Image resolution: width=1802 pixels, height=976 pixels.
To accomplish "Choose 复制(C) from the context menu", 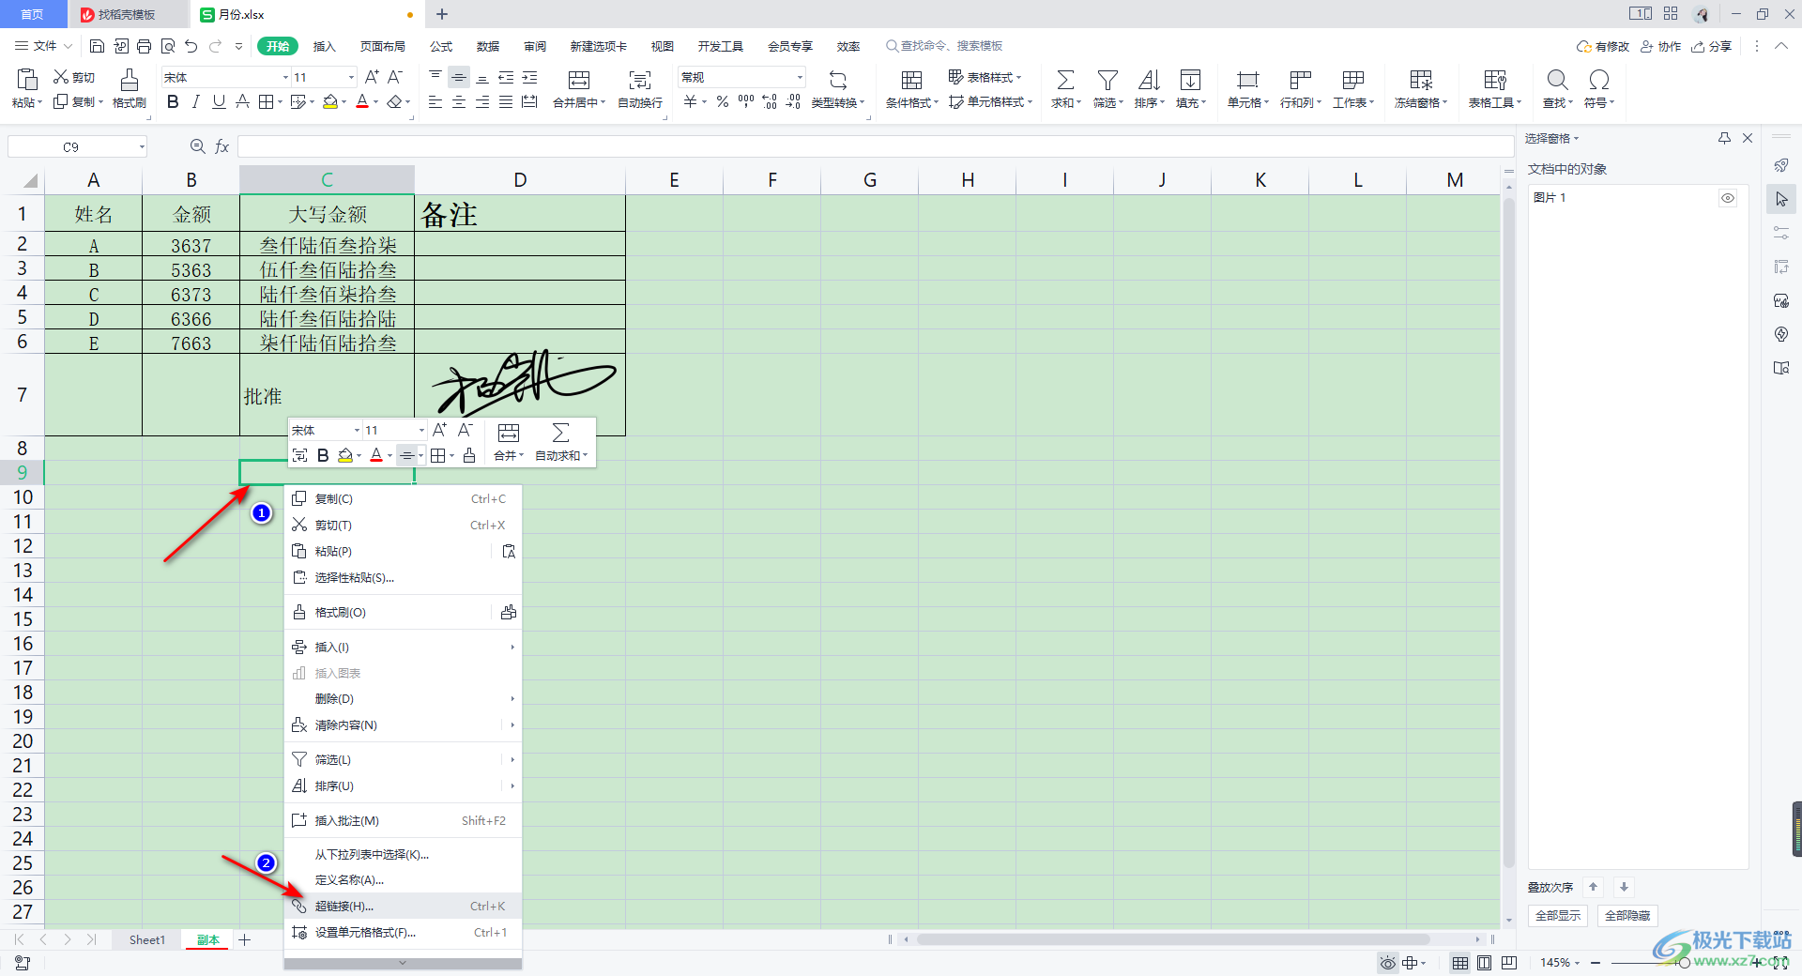I will tap(403, 499).
